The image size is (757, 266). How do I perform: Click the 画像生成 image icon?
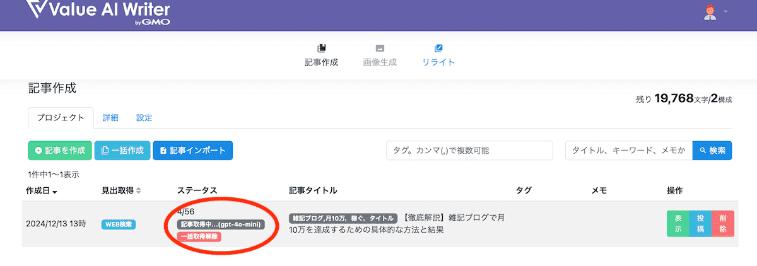[380, 48]
